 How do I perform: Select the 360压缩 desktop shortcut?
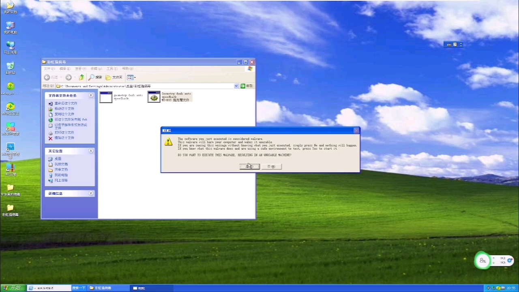[x=10, y=169]
